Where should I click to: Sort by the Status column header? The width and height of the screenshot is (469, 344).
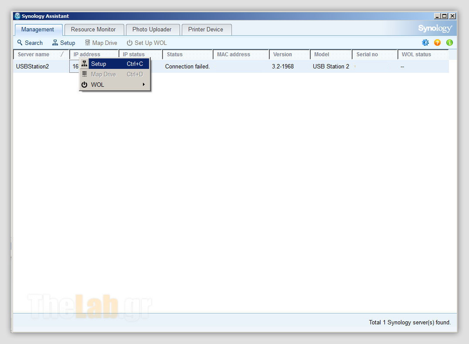pyautogui.click(x=187, y=54)
